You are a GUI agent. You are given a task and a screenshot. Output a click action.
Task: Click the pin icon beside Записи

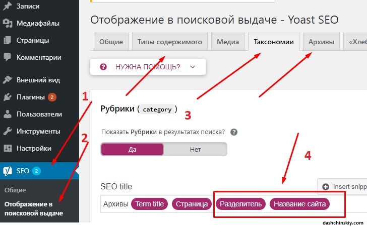(8, 7)
